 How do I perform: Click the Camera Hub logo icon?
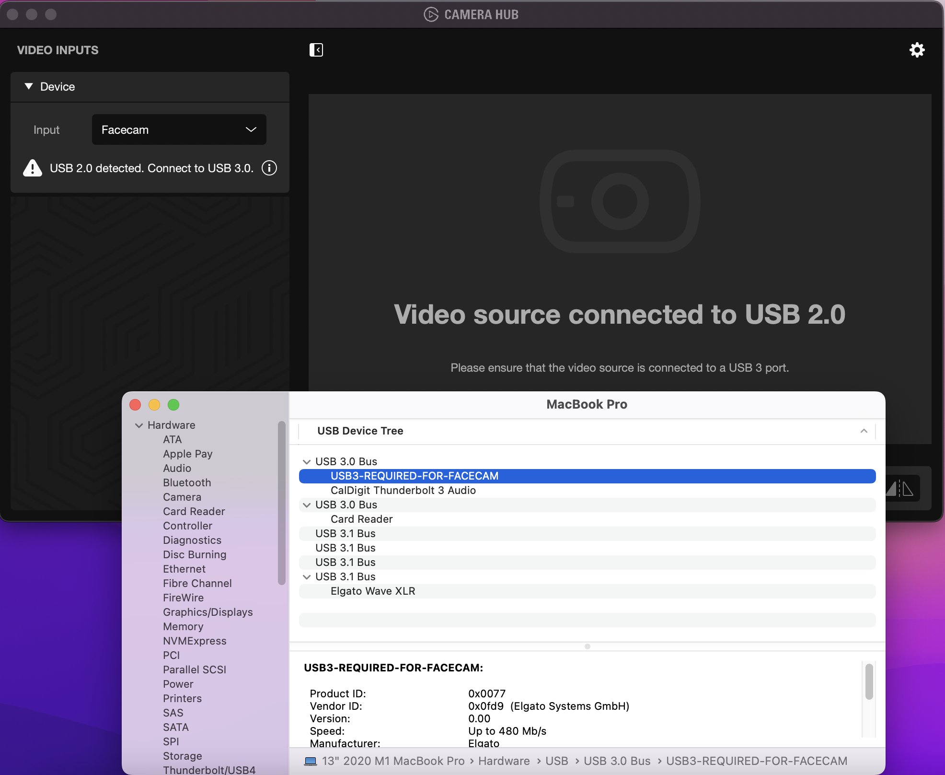point(431,14)
